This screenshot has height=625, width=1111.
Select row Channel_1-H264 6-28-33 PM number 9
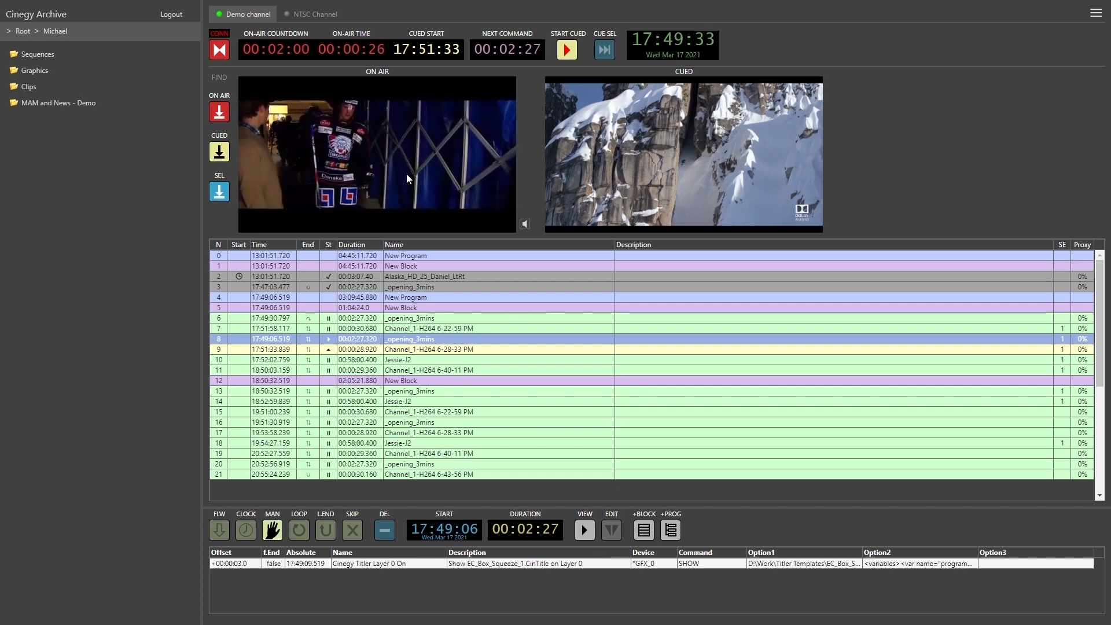click(652, 350)
